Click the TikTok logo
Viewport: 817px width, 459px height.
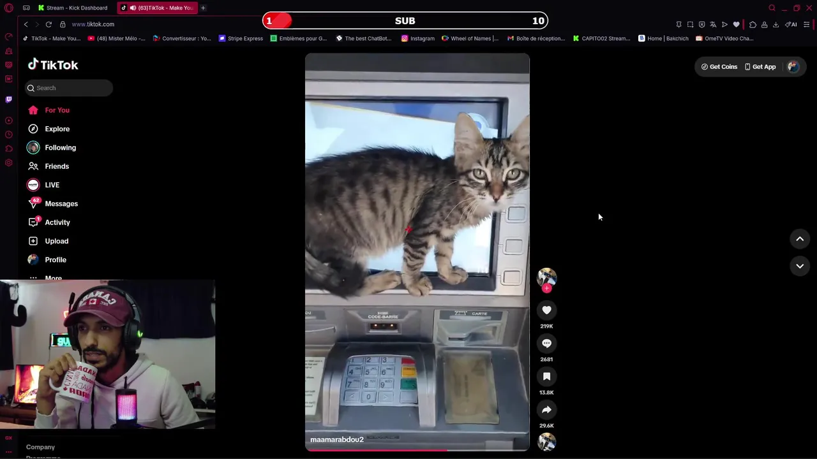click(53, 64)
